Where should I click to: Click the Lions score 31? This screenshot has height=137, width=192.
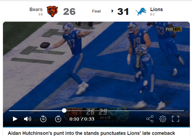click(123, 12)
